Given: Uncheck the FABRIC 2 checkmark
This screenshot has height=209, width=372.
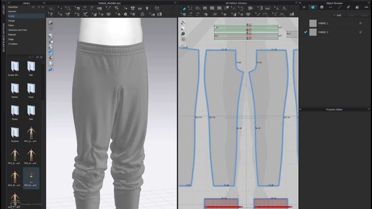Looking at the screenshot, I should coord(305,32).
